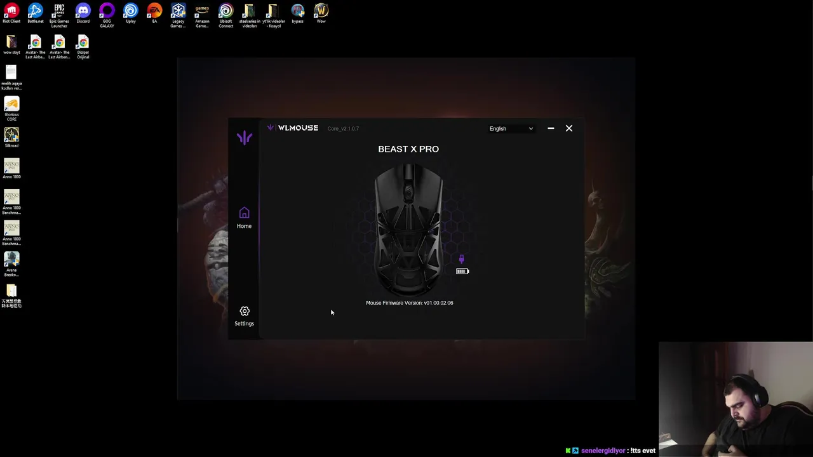Click the Mouse Firmware Version v01.00.02.06 text
This screenshot has width=813, height=457.
410,303
